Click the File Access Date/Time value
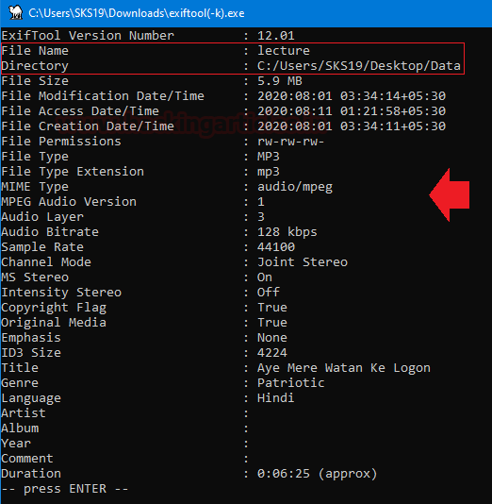Viewport: 492px width, 504px height. click(352, 110)
